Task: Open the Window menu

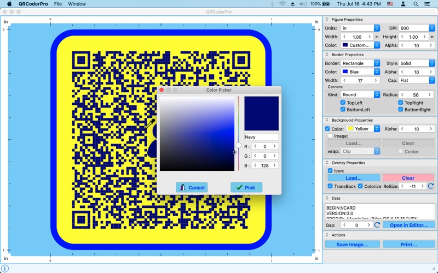Action: point(77,4)
